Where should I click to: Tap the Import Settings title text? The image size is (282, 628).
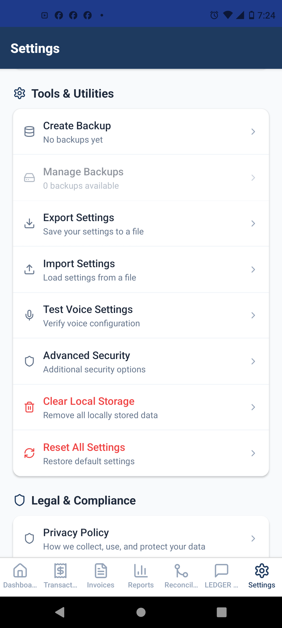point(79,264)
